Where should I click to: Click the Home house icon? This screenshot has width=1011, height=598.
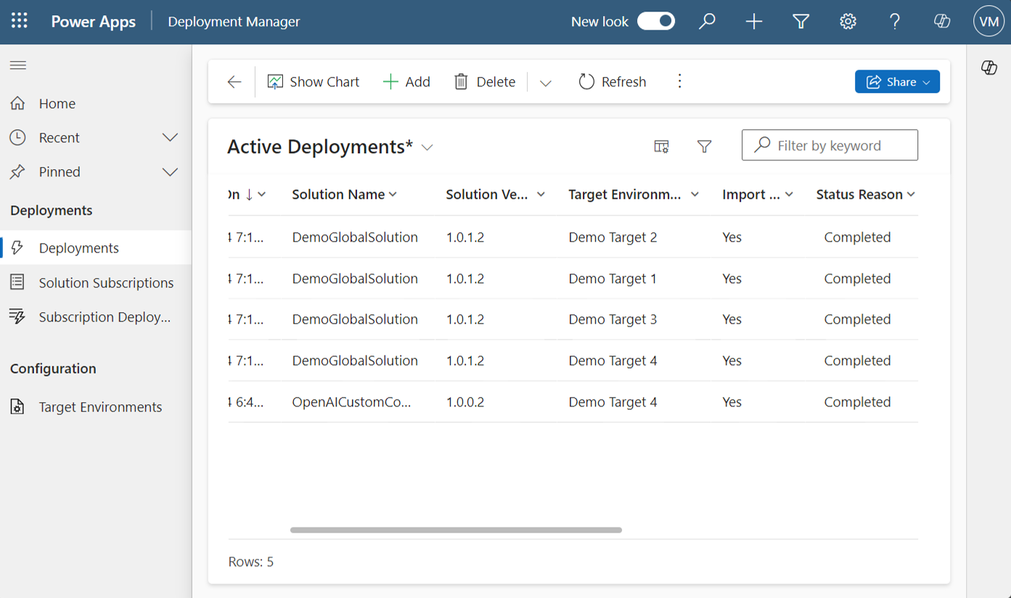click(x=18, y=103)
